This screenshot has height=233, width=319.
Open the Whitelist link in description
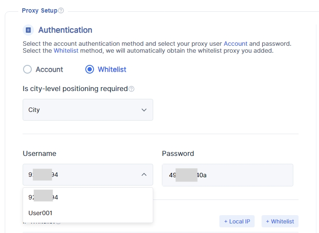click(x=66, y=51)
